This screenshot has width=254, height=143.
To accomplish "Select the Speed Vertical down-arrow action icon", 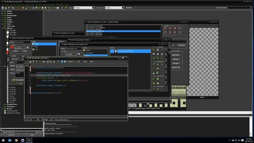I will coord(158,54).
